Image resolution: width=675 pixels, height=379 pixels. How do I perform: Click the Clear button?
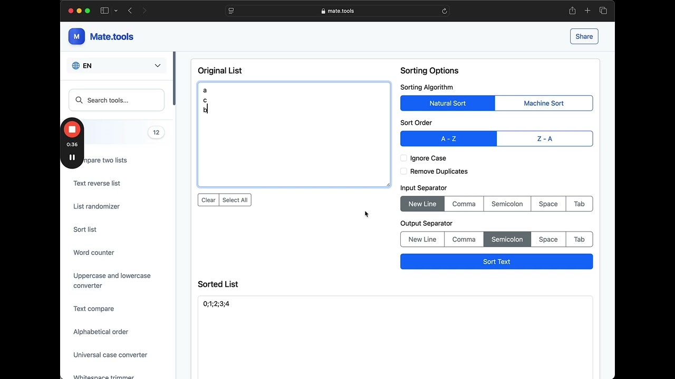pyautogui.click(x=208, y=200)
